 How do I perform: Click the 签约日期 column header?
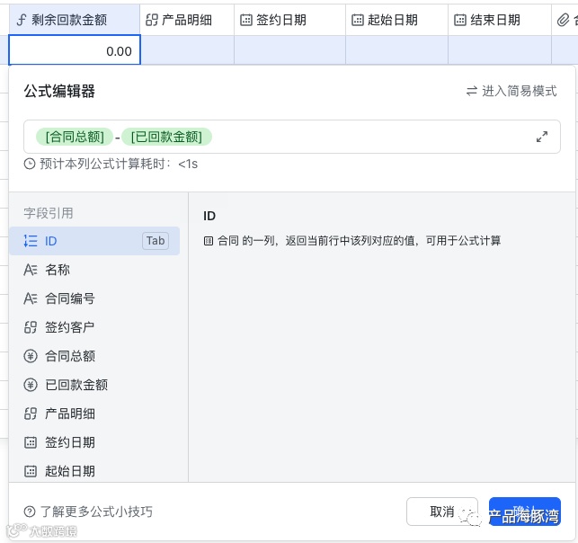tap(289, 20)
